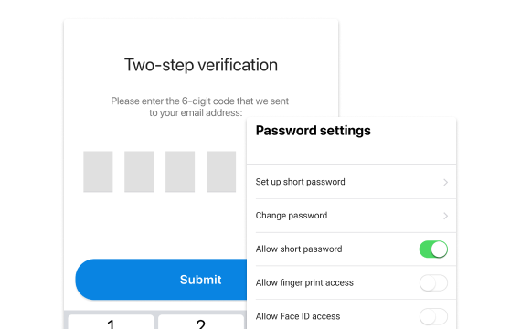Click the first verification code digit box
Screen dimensions: 521x329
coord(98,172)
